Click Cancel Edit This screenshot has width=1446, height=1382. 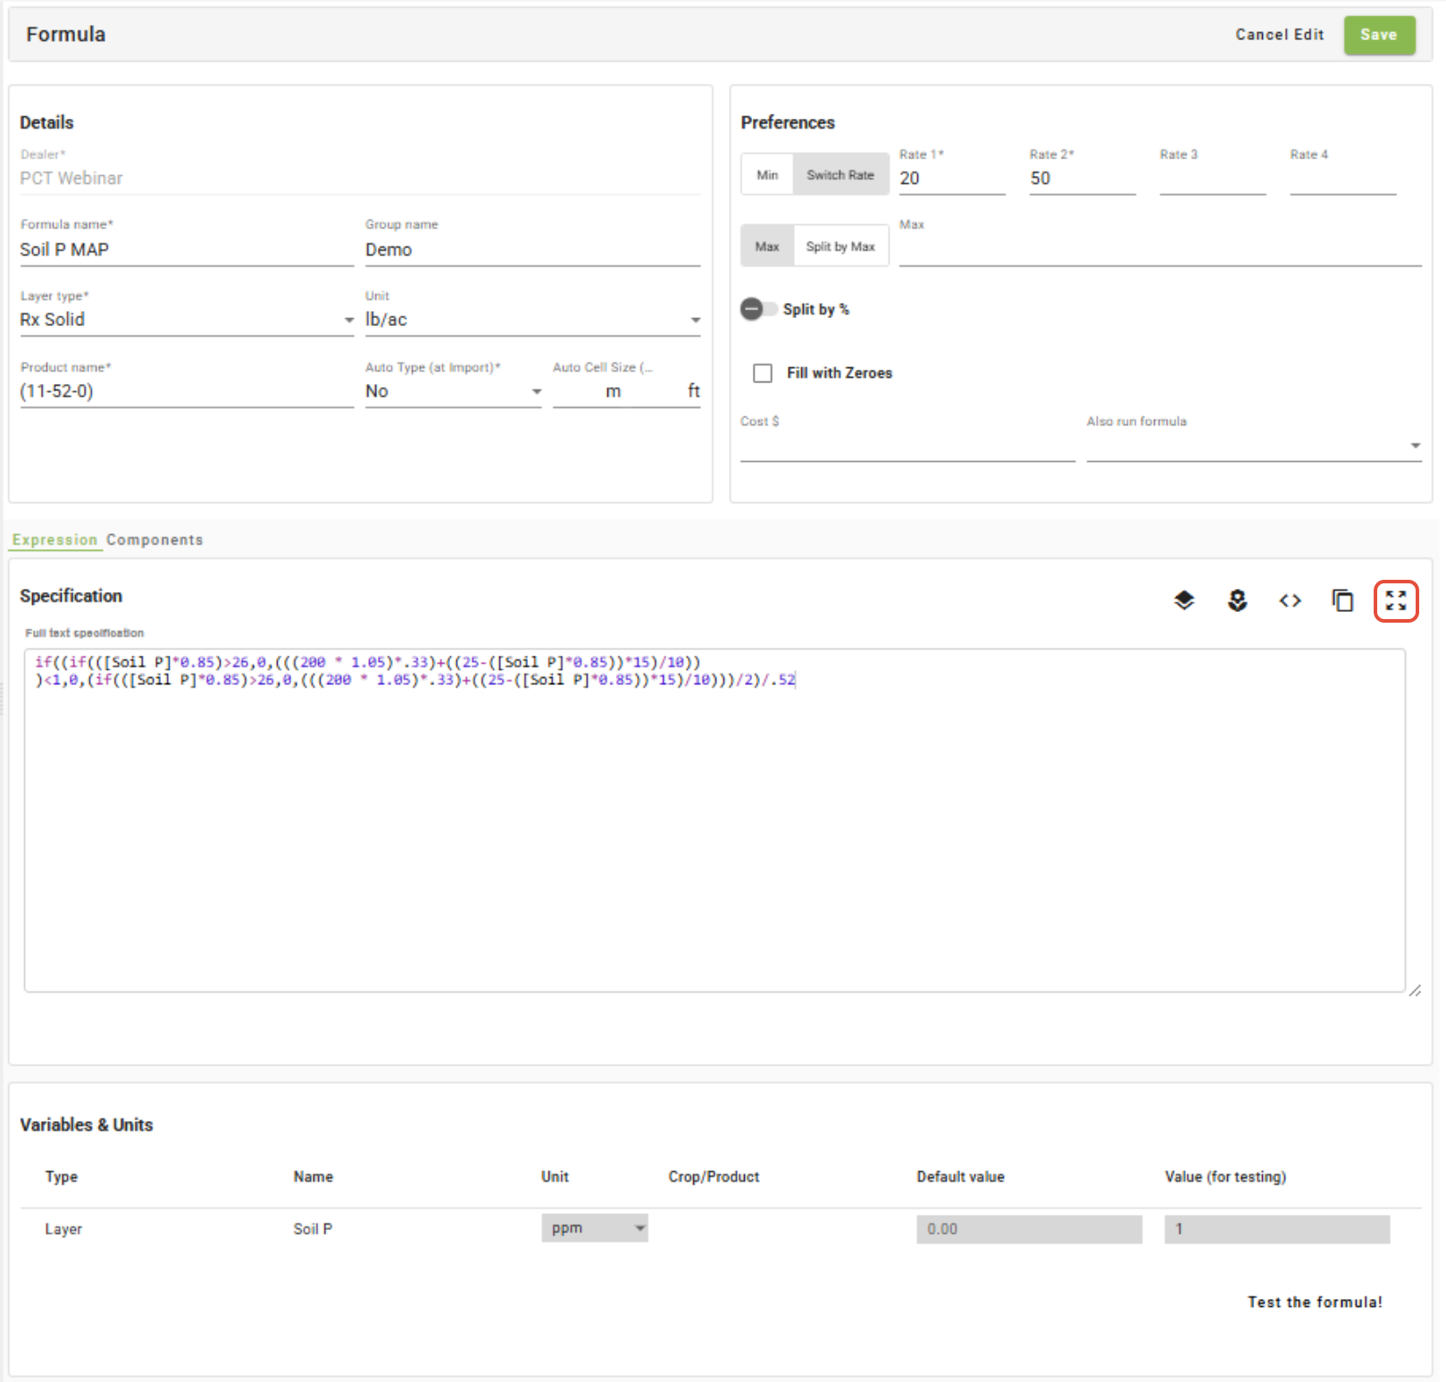[1279, 35]
